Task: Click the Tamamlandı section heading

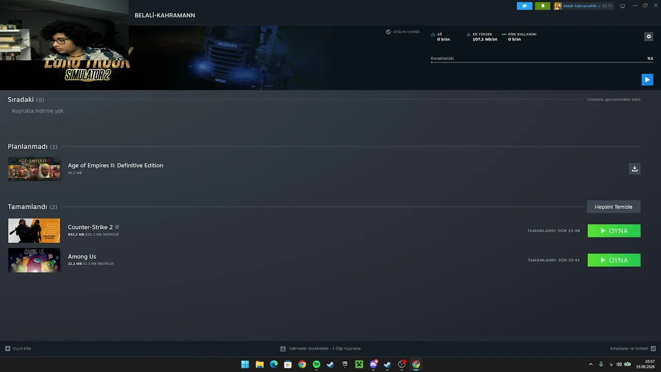Action: 27,207
